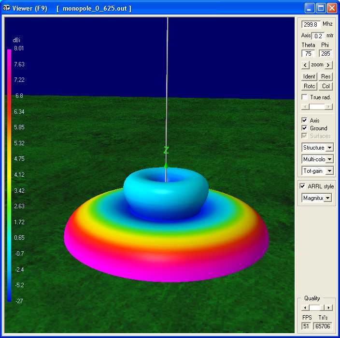Disable the ARRL style checkbox
This screenshot has height=338, width=340.
[x=302, y=186]
